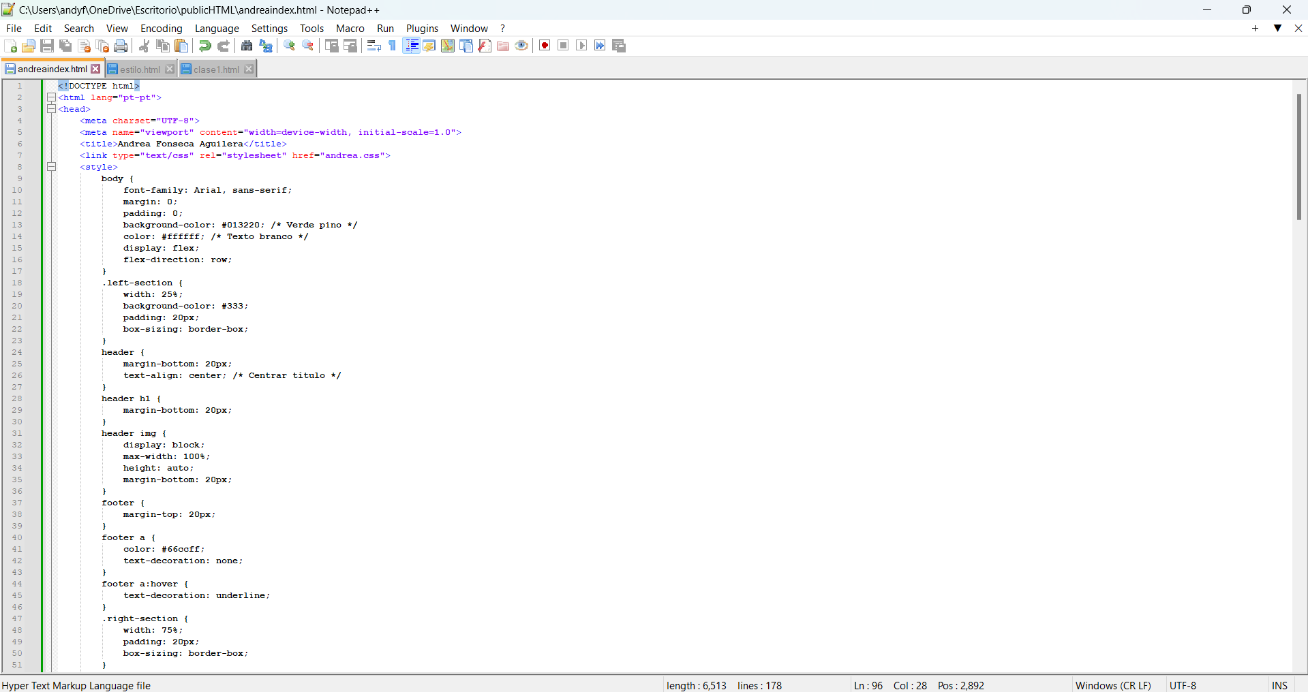Collapse the style block fold on line 8
This screenshot has width=1308, height=692.
pyautogui.click(x=51, y=167)
